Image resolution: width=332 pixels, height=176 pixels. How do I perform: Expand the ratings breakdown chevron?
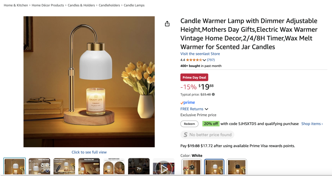(x=204, y=60)
